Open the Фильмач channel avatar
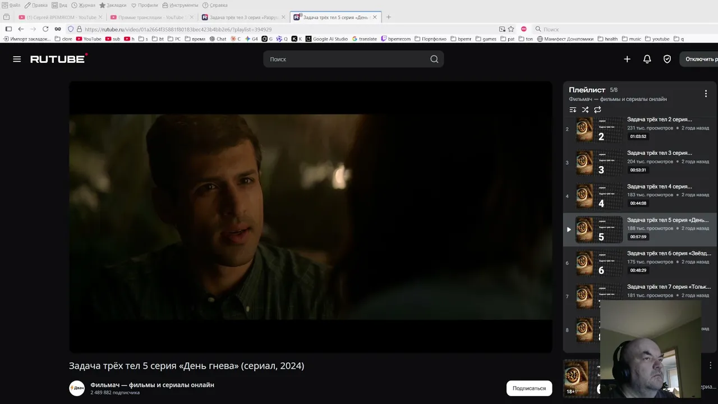718x404 pixels. click(77, 388)
